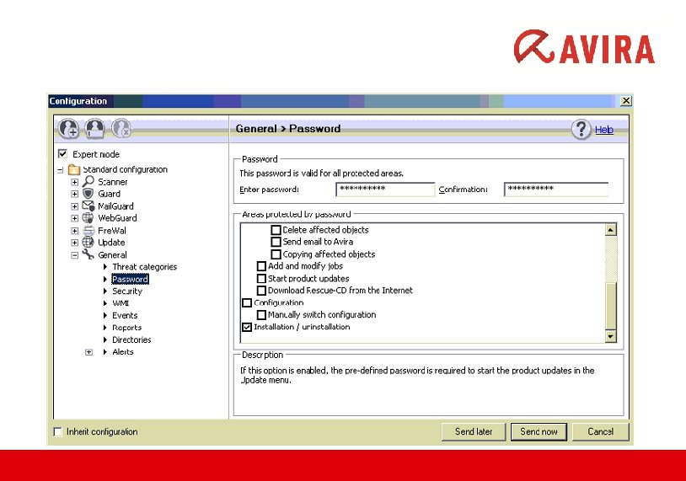This screenshot has height=481, width=686.
Task: Check Download Rescue-CD from the Internet
Action: (261, 291)
